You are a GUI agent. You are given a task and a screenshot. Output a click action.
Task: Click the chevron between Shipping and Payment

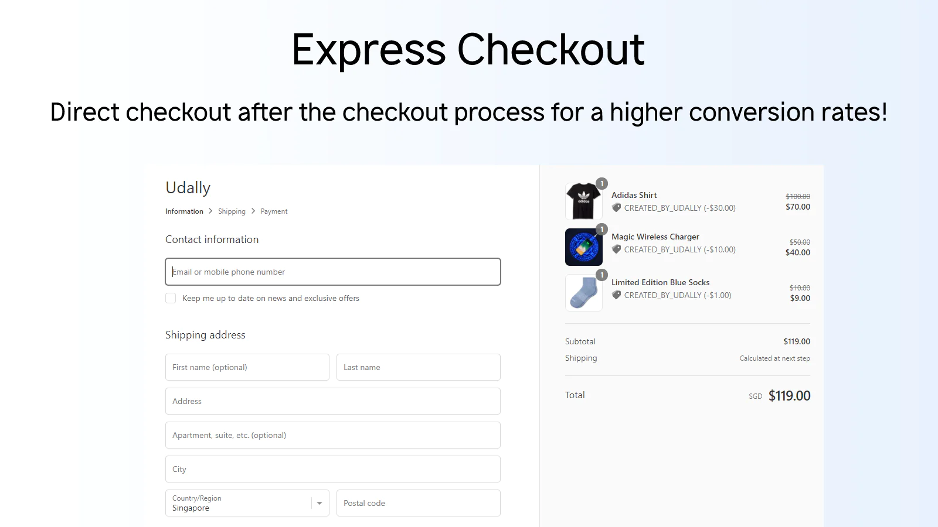click(x=253, y=211)
